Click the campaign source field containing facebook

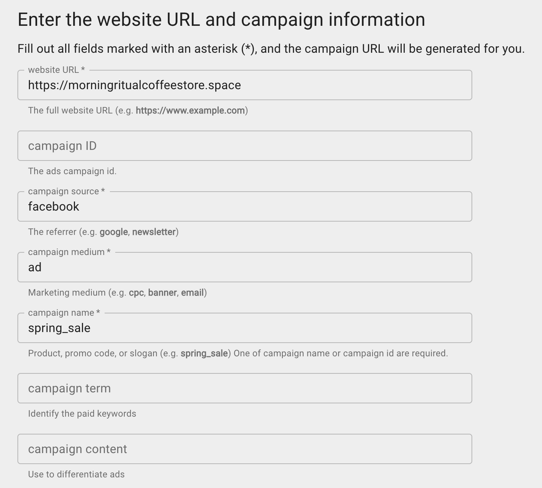pos(244,206)
